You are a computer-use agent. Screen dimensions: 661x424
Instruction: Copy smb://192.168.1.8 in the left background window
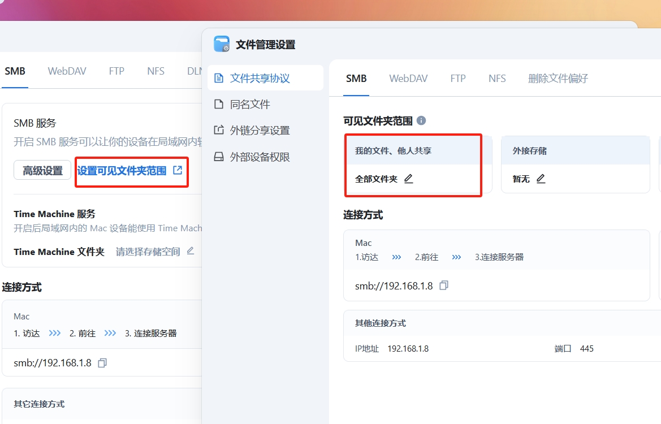102,363
